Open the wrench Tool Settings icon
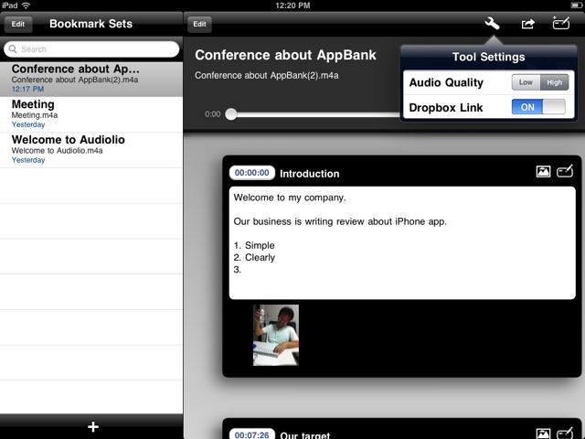 [492, 24]
